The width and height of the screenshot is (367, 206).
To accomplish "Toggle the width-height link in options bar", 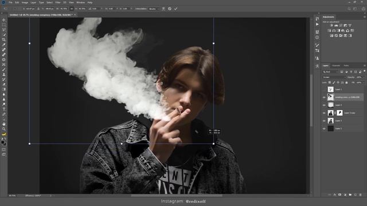I will pos(72,9).
